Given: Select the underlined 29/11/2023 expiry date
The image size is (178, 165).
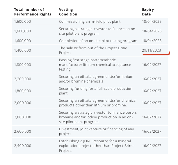Looking at the screenshot, I should pos(152,50).
